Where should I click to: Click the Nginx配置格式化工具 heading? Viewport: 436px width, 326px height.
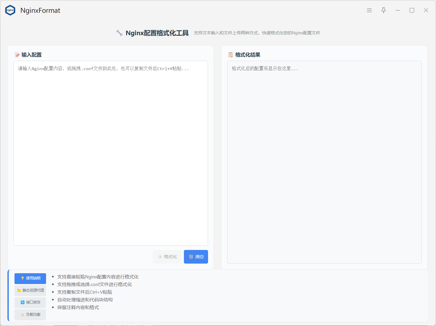click(157, 33)
